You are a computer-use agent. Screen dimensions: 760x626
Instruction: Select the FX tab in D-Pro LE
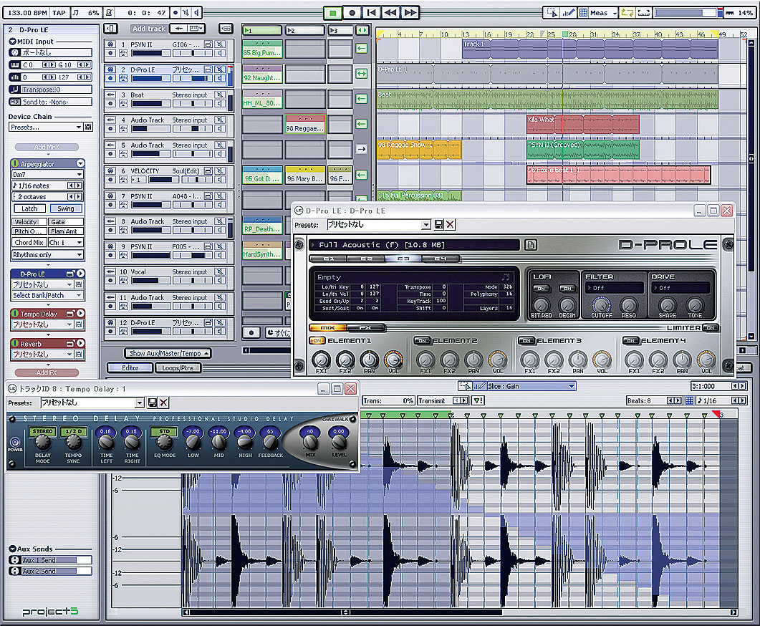point(366,327)
